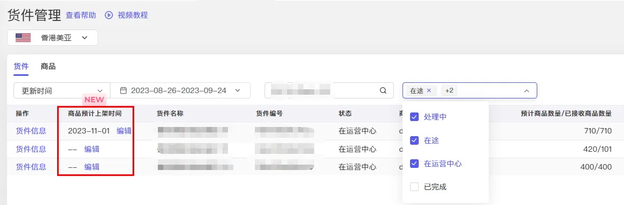The height and width of the screenshot is (205, 624).
Task: Click the 货件编号 column header
Action: (x=269, y=113)
